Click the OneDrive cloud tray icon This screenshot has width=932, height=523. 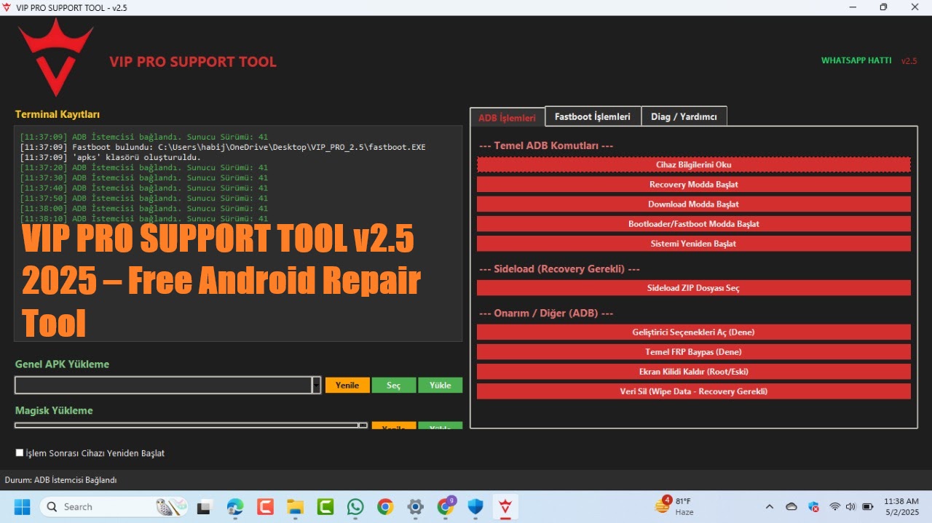[791, 506]
